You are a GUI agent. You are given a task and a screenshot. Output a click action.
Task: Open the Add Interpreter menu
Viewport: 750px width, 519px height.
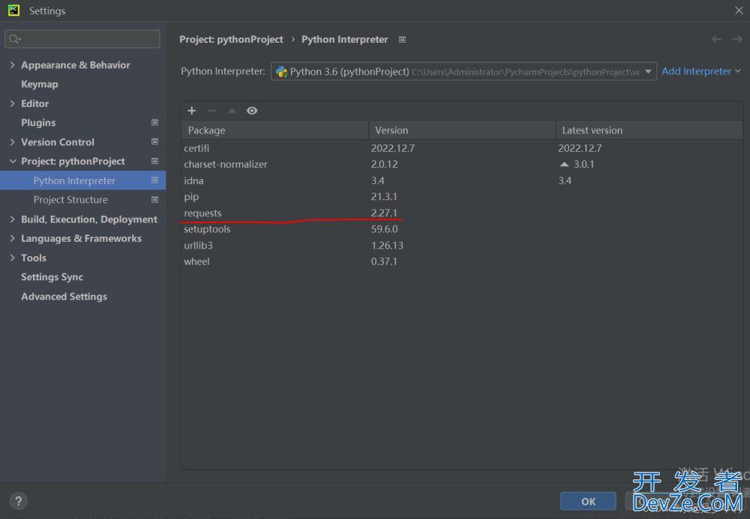[700, 71]
